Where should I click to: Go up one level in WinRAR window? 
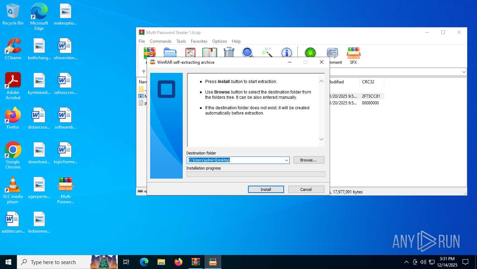click(143, 71)
